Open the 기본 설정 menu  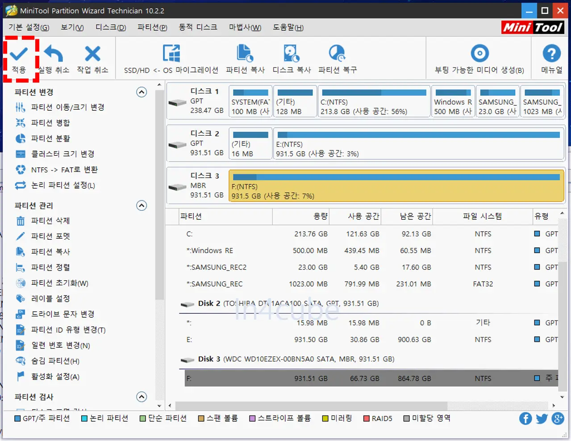(x=29, y=28)
